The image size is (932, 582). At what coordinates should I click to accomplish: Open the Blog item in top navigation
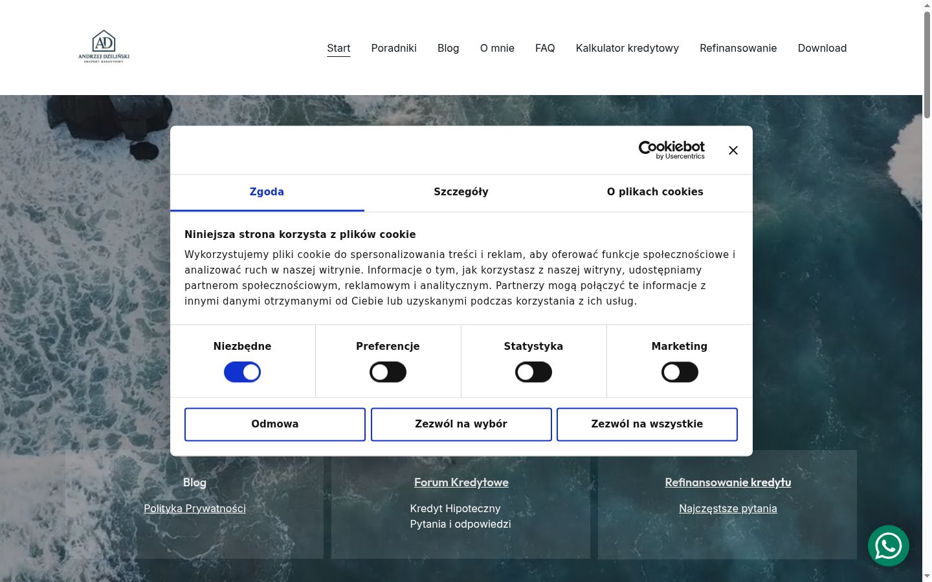pyautogui.click(x=448, y=48)
